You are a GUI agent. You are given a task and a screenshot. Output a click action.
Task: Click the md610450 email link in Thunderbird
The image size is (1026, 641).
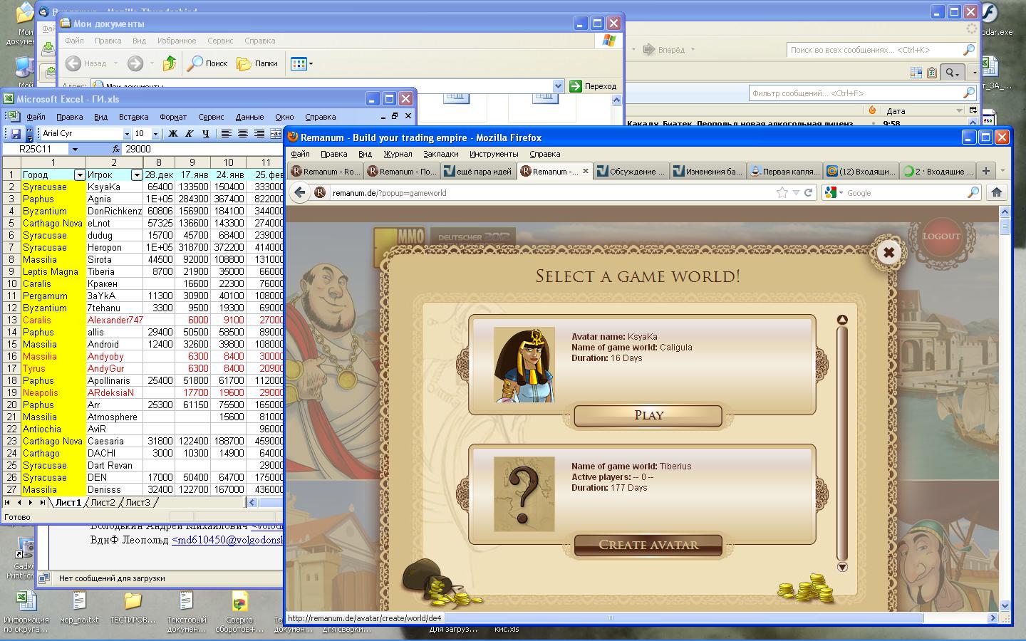pos(227,541)
